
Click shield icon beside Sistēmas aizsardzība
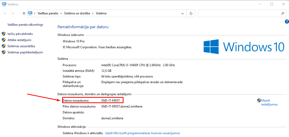(x=4, y=46)
